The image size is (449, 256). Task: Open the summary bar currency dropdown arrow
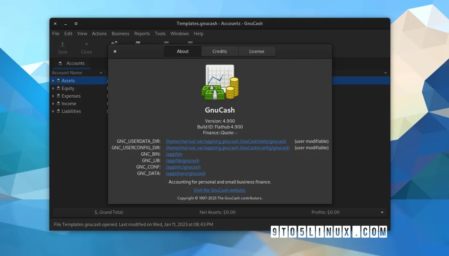382,212
